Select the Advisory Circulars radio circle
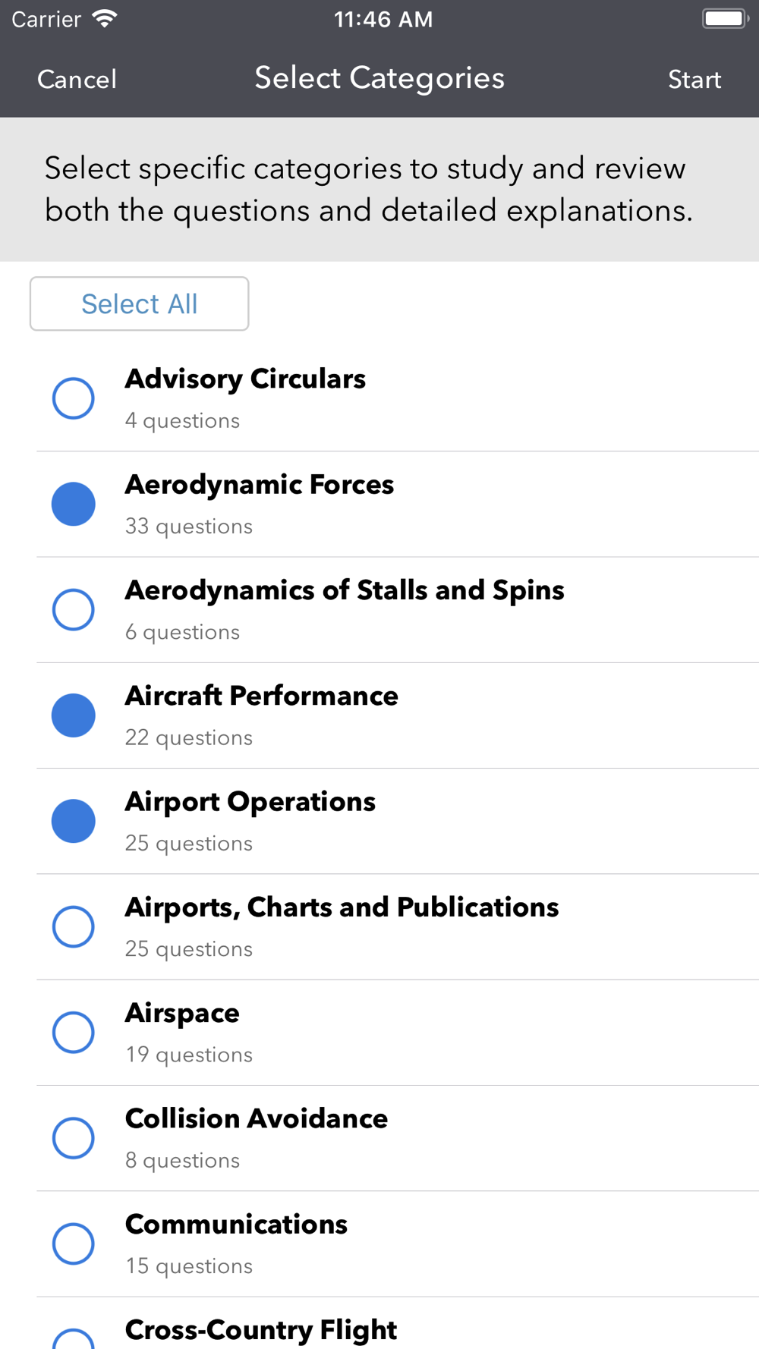The image size is (759, 1349). [74, 398]
